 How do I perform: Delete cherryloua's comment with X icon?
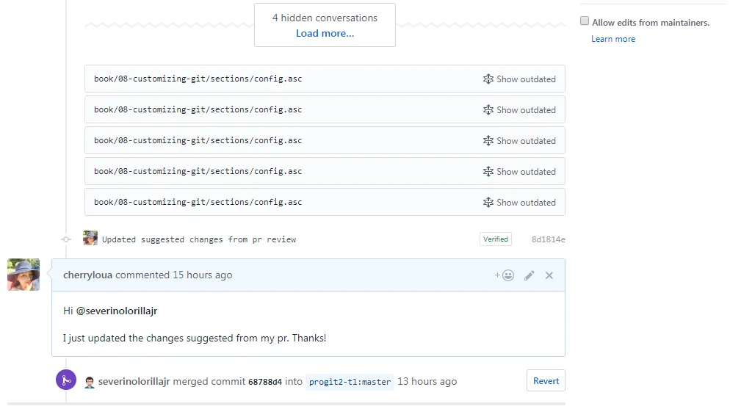coord(549,275)
